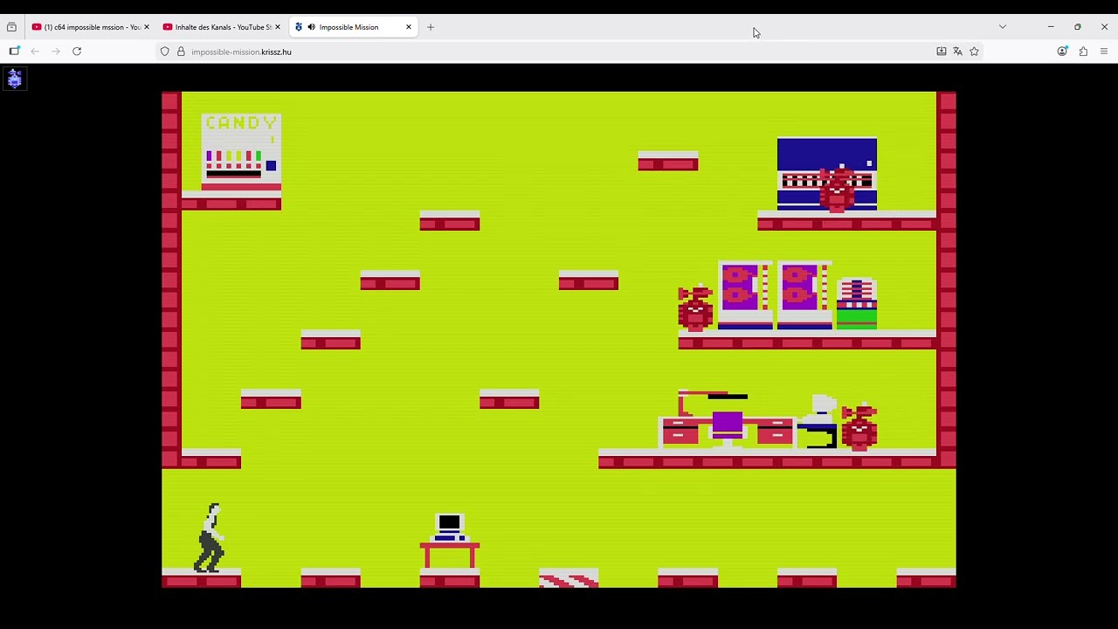1118x629 pixels.
Task: Open the tracking protection shield icon
Action: (x=164, y=52)
